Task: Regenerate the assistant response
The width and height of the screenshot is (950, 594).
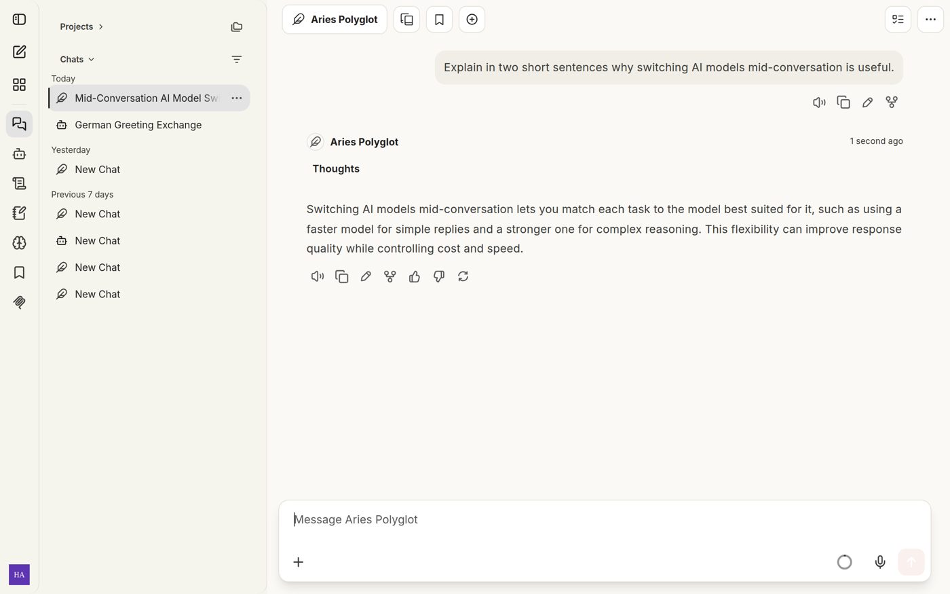Action: click(x=463, y=276)
